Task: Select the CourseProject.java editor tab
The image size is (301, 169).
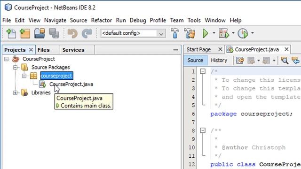Action: coord(257,49)
